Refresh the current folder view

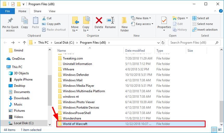coord(163,43)
